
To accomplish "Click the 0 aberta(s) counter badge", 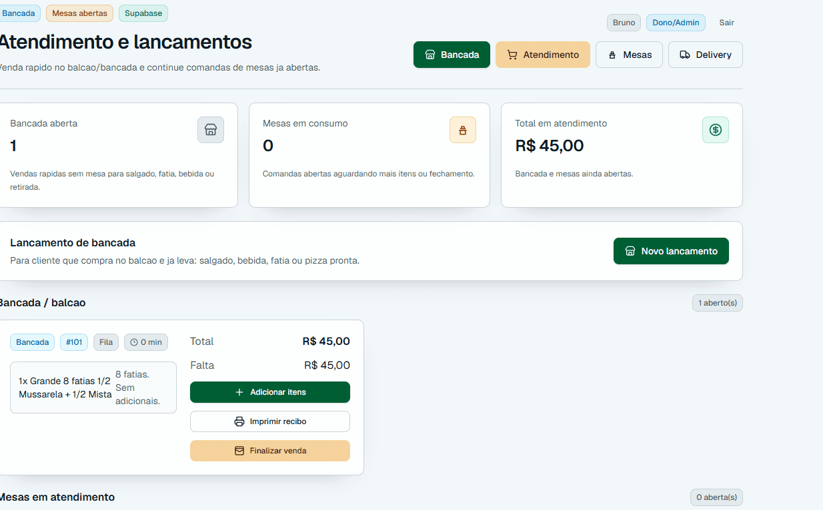I will tap(716, 497).
